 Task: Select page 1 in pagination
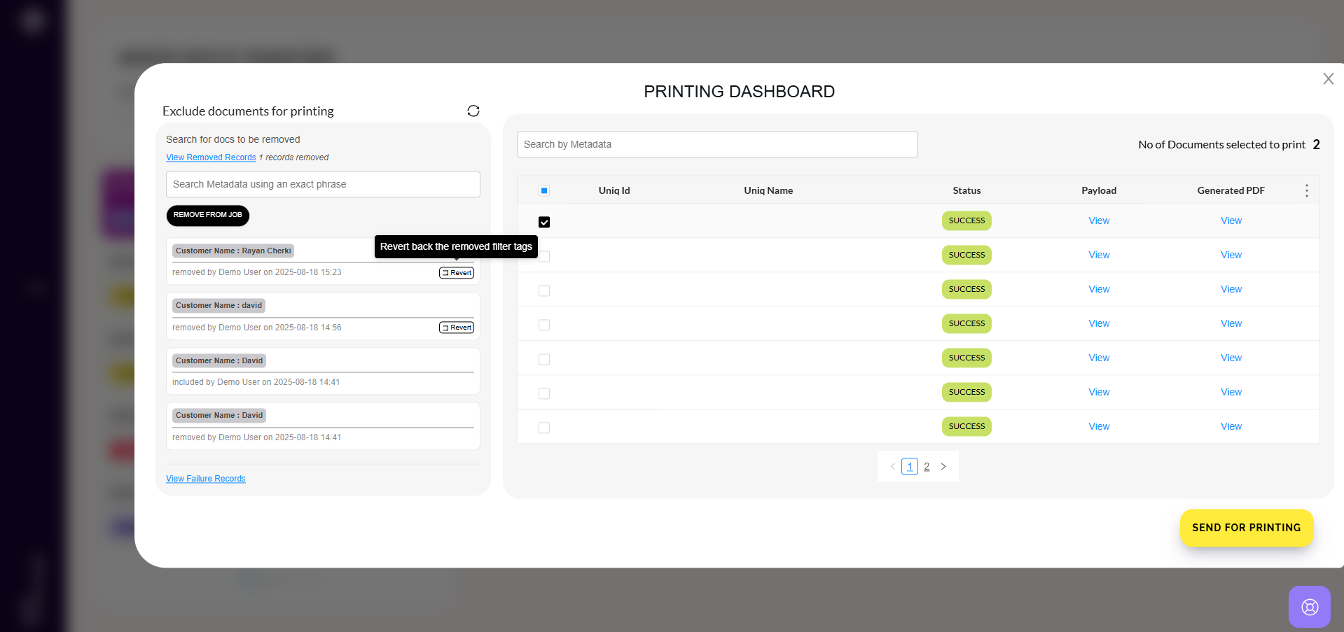point(910,467)
